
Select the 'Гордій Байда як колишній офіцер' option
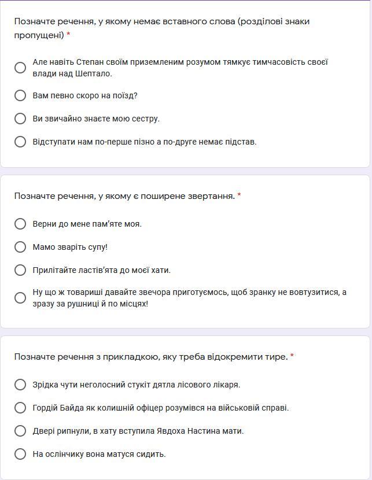tap(20, 408)
